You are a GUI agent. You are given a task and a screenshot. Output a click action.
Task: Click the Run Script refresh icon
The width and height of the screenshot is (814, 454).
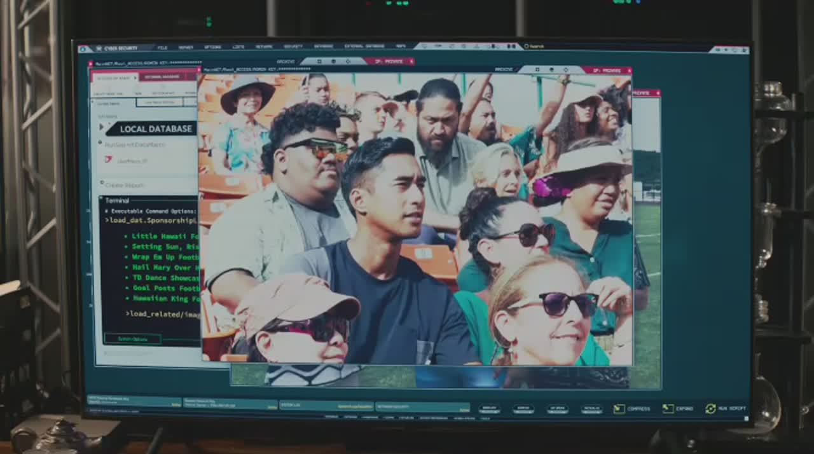pyautogui.click(x=710, y=409)
